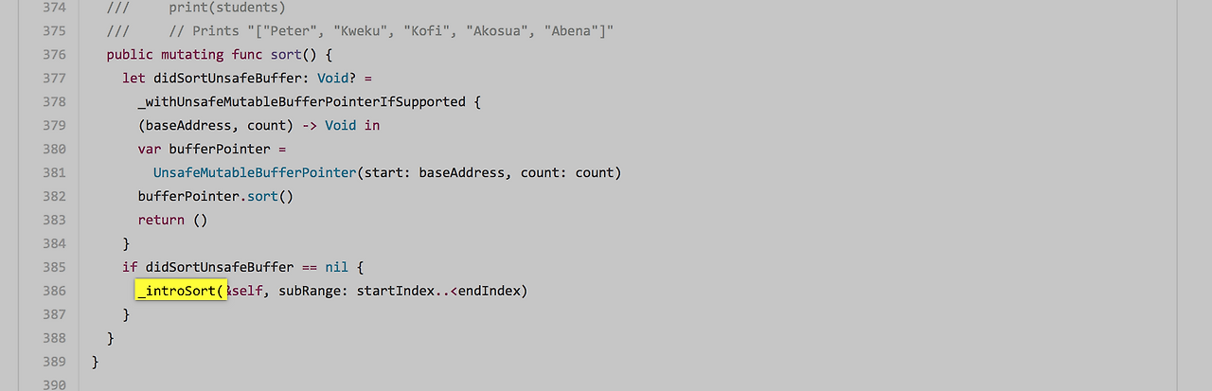This screenshot has height=391, width=1212.
Task: Click the UnsafeMutableBufferPointer type name
Action: tap(254, 172)
